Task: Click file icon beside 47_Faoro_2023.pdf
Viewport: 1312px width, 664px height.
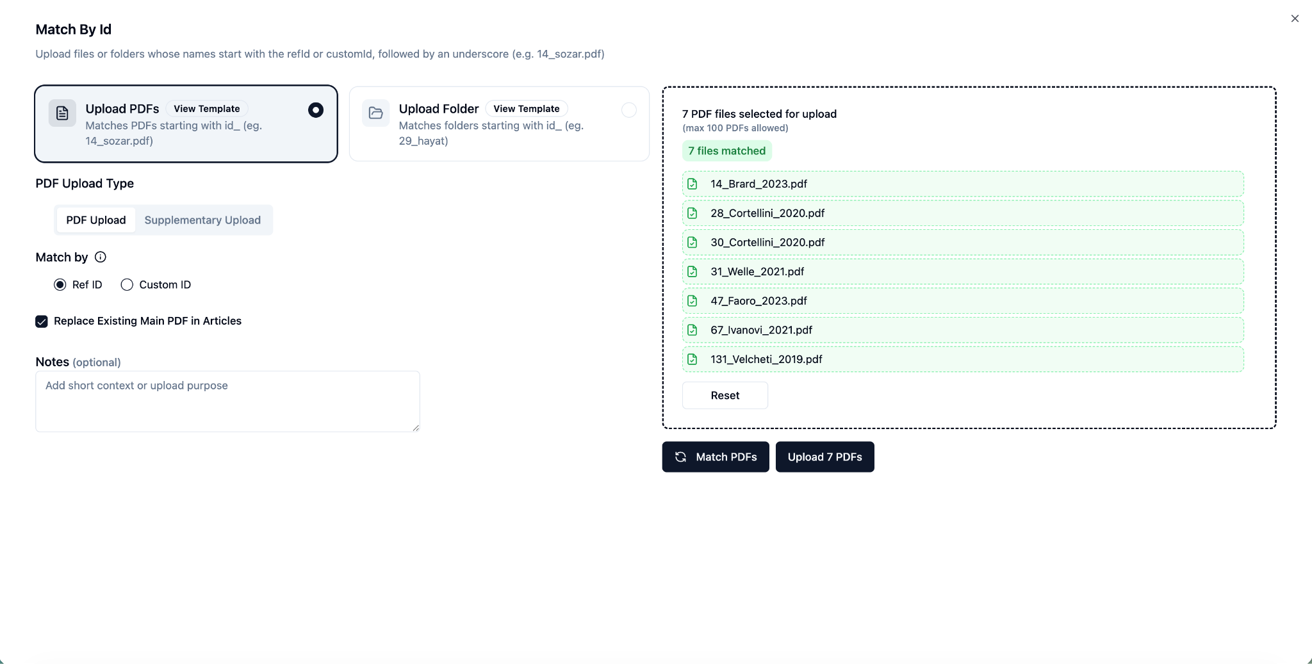Action: [x=693, y=301]
